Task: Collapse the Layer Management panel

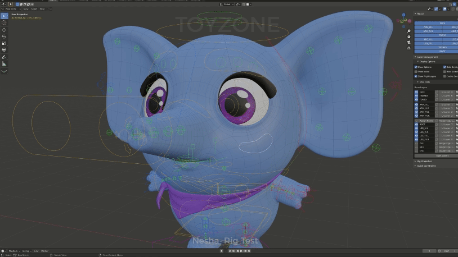Action: point(415,57)
